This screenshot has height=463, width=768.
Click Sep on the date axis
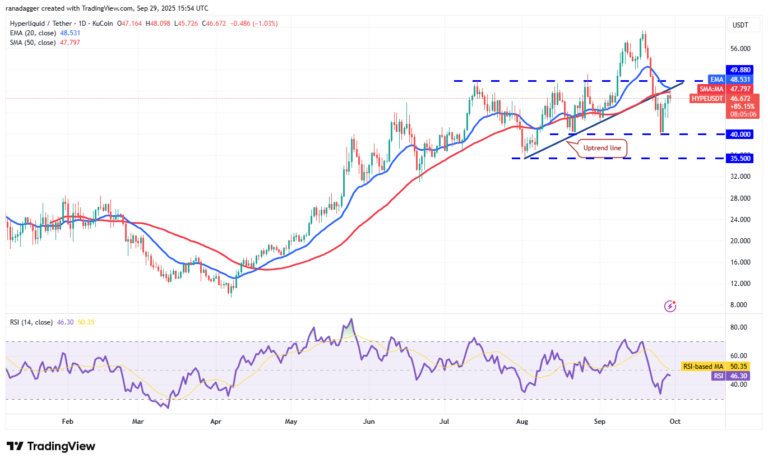[x=599, y=421]
